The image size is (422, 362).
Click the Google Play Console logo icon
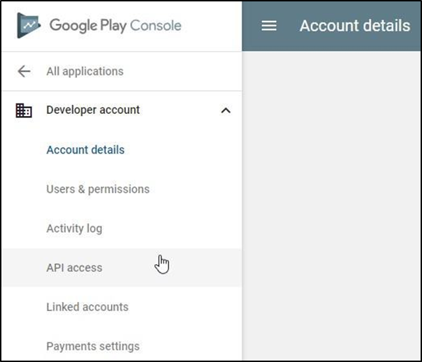(x=28, y=27)
